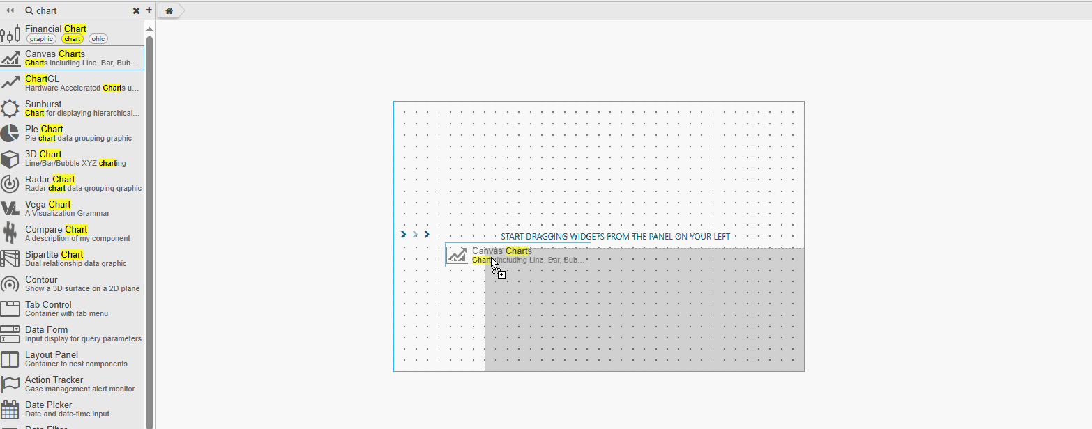This screenshot has height=429, width=1092.
Task: Click the Action Tracker flag icon
Action: [x=10, y=384]
